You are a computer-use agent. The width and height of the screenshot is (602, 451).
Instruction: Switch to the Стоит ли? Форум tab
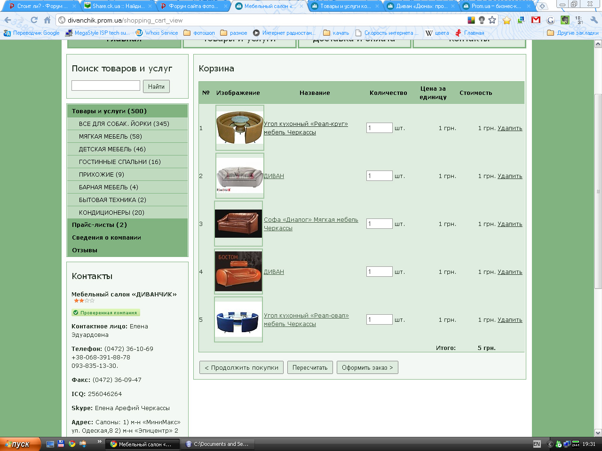coord(40,6)
